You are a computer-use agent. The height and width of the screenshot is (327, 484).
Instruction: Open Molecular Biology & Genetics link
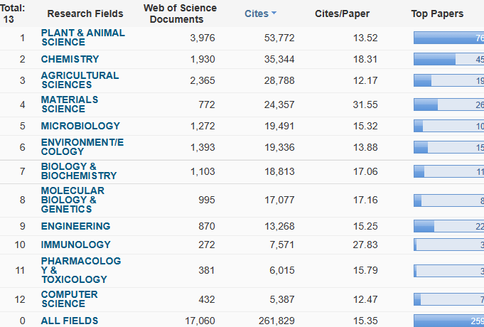tap(72, 200)
